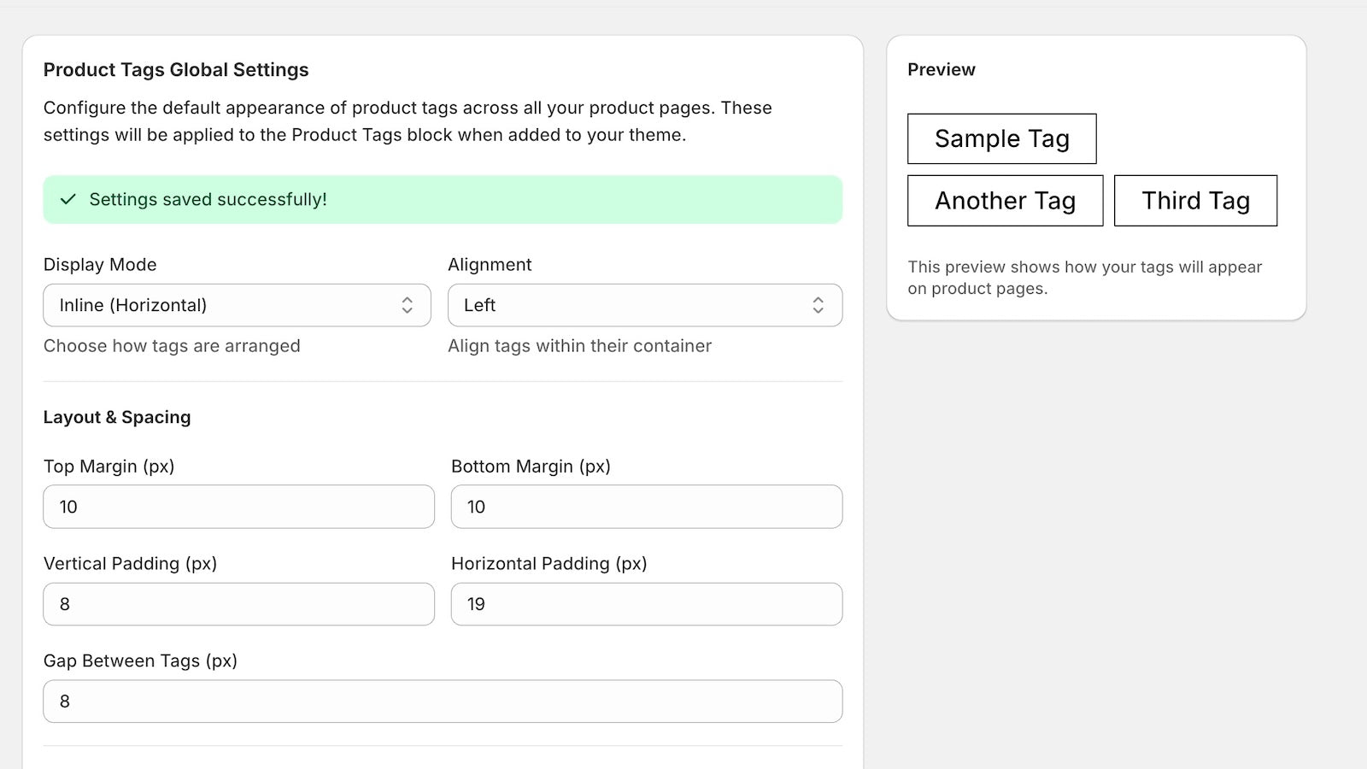Click the 'Align tags within their container' hint
Viewport: 1367px width, 769px height.
(579, 346)
